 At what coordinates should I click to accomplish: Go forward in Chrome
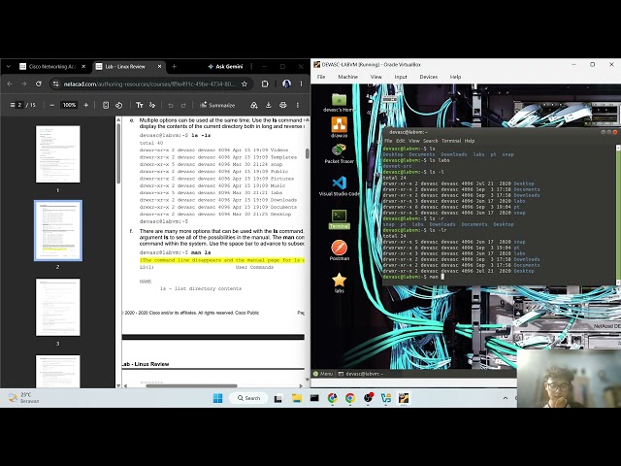pos(23,84)
